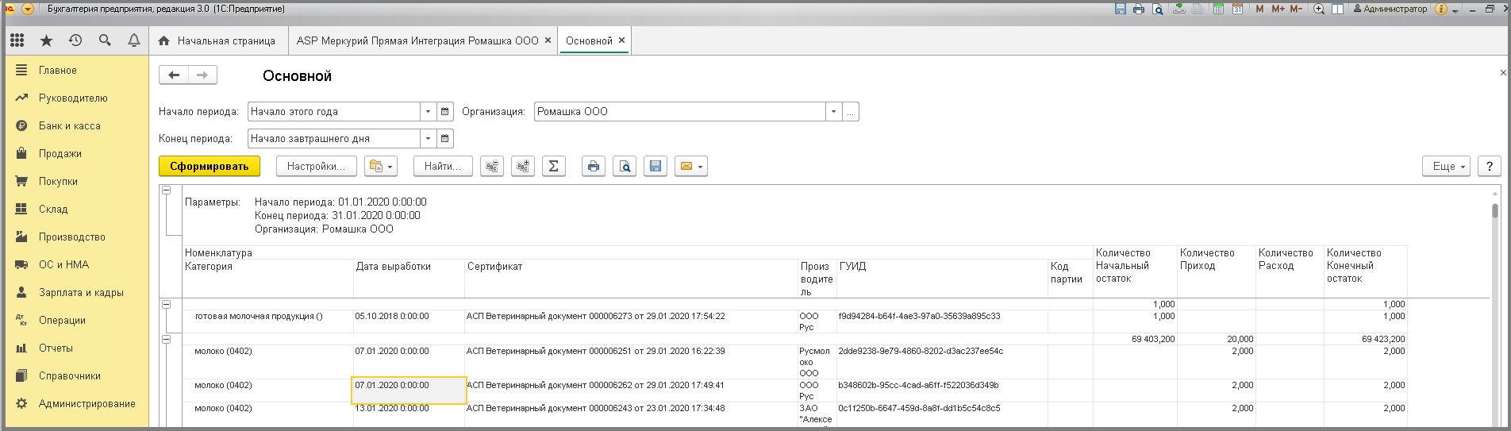The width and height of the screenshot is (1511, 431).
Task: Open calendar picker for Начало периода
Action: coord(445,112)
